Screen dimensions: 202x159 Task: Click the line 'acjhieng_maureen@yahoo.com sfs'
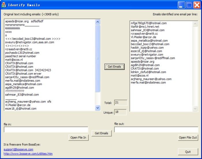point(28,102)
